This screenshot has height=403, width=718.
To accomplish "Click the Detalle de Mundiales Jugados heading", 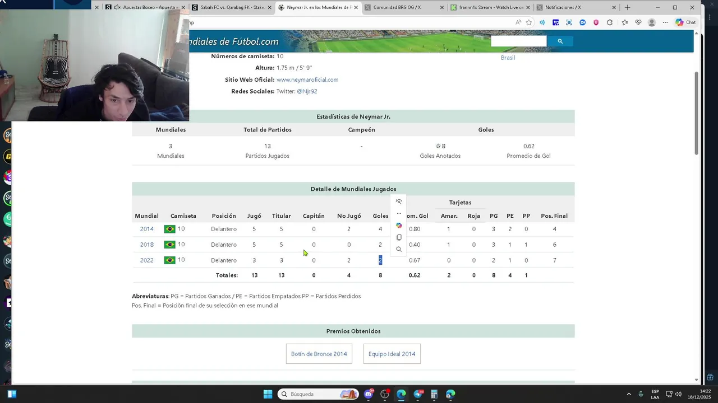I will 353,189.
